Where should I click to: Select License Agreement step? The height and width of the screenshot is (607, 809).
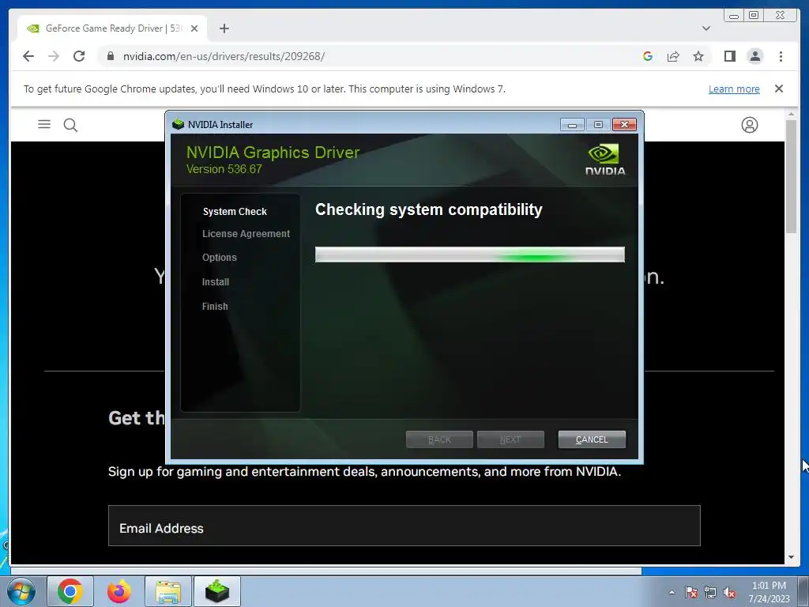point(246,234)
